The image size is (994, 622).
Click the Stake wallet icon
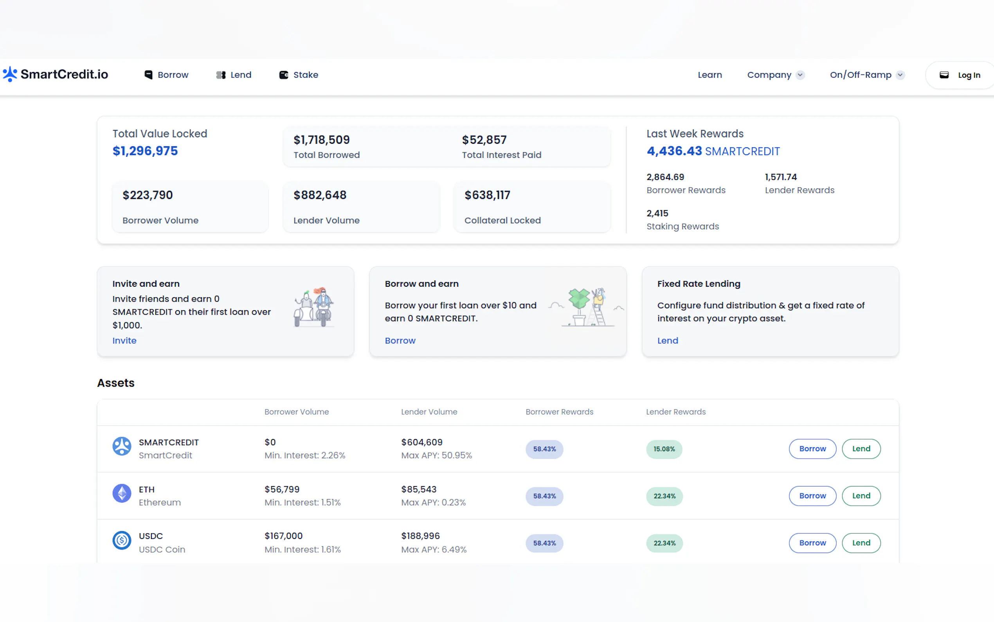pyautogui.click(x=284, y=75)
